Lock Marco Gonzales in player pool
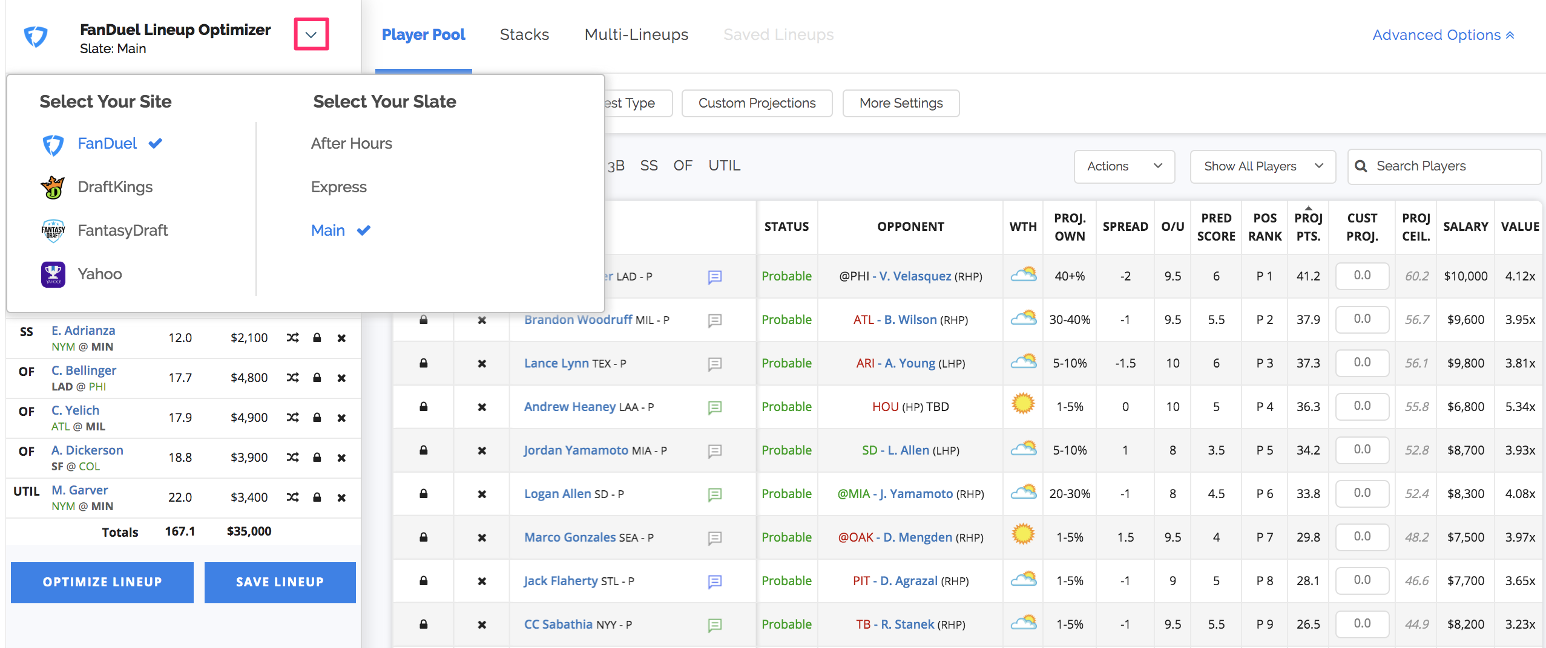Image resolution: width=1546 pixels, height=648 pixels. (424, 537)
